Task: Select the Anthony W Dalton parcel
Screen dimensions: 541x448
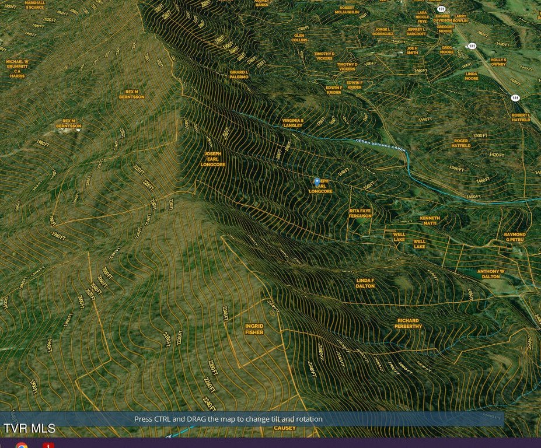Action: tap(491, 274)
